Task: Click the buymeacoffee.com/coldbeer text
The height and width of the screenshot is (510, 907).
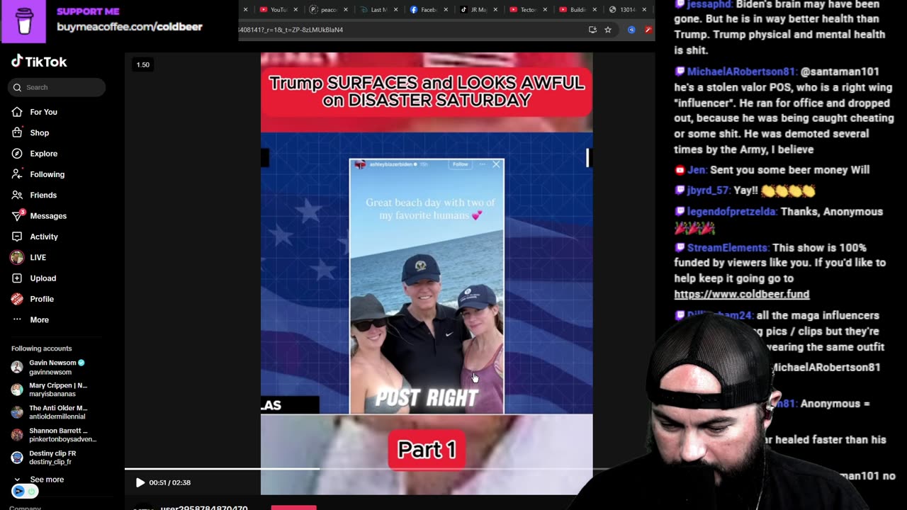Action: [x=130, y=27]
